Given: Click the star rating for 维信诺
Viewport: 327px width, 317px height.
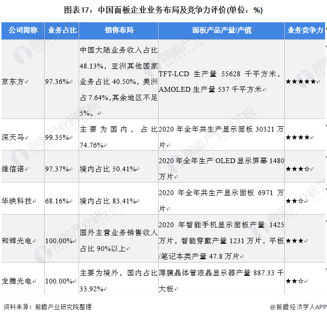Looking at the screenshot, I should [x=297, y=169].
